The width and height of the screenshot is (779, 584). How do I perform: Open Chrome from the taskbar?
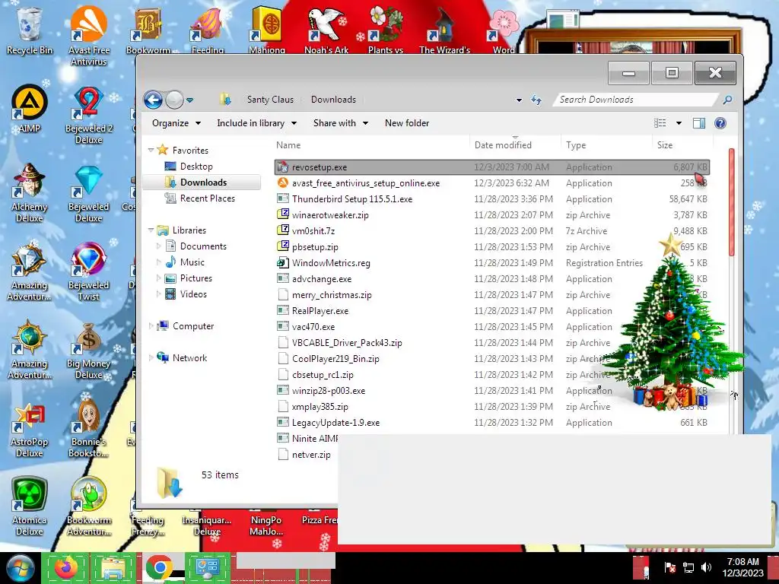point(160,567)
